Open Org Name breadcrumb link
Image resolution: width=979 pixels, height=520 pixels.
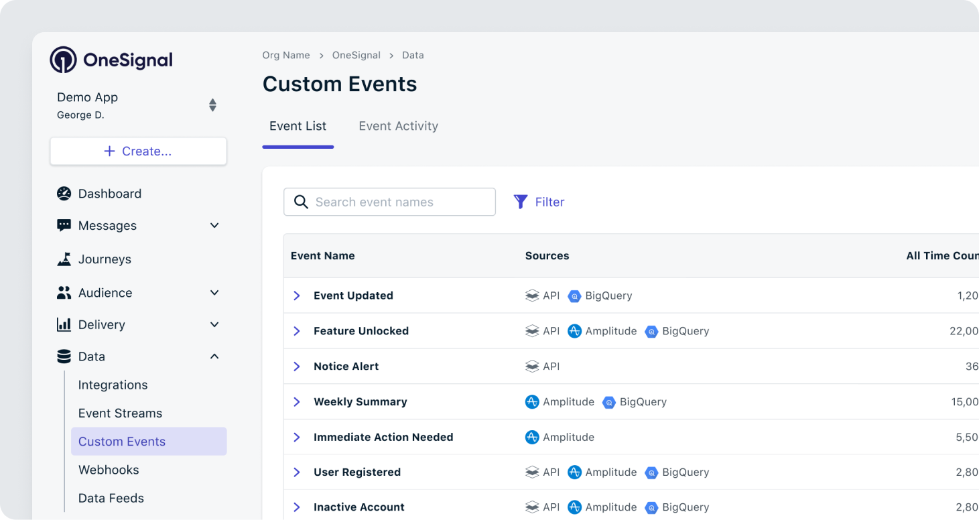286,55
